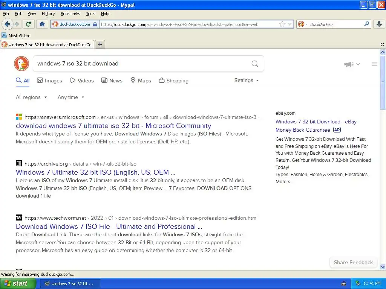
Task: Open the Downloads arrow button
Action: coord(379,24)
